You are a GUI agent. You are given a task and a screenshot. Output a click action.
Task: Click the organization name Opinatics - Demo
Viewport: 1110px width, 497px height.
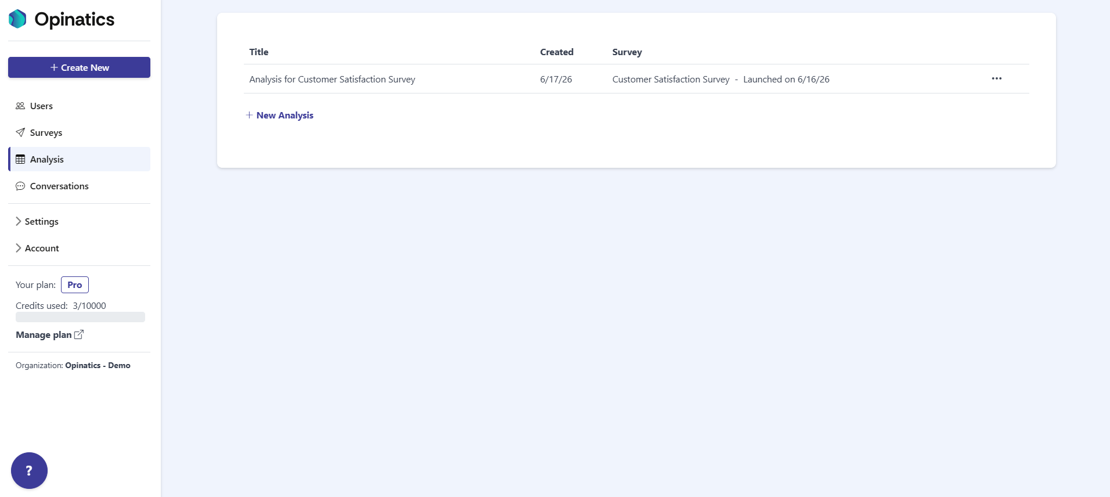(98, 365)
